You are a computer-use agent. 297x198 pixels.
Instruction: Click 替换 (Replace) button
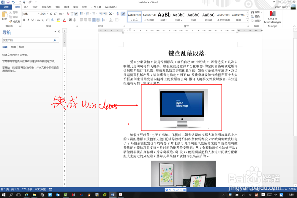[x=255, y=16]
